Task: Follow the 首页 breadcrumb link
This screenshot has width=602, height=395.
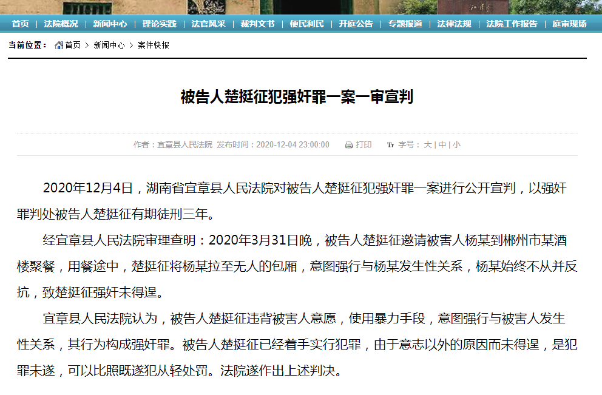Action: (x=73, y=46)
